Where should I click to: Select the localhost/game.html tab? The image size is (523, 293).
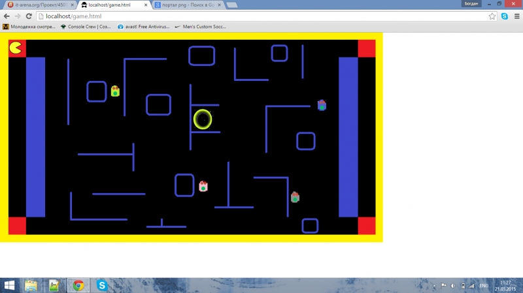coord(113,5)
